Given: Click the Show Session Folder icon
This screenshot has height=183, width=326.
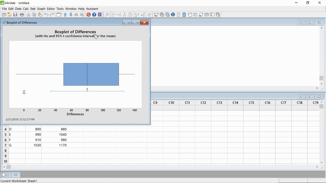Looking at the screenshot, I should [x=156, y=15].
